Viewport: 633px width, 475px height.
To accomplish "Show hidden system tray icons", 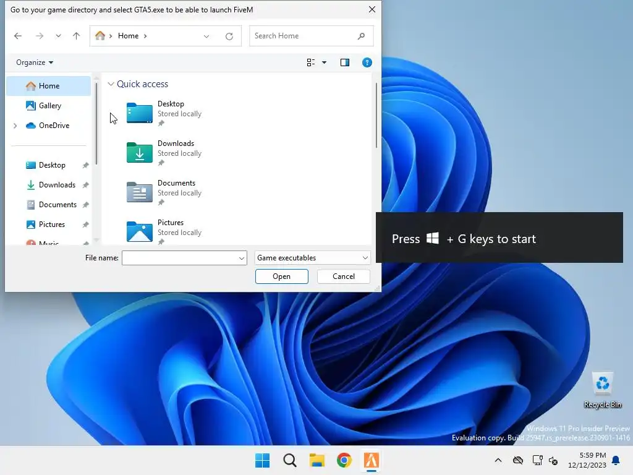I will coord(498,460).
